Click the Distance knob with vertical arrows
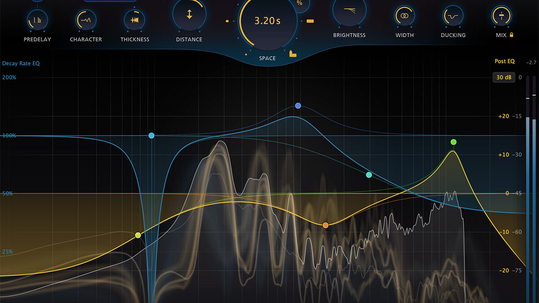This screenshot has width=539, height=303. pos(189,14)
